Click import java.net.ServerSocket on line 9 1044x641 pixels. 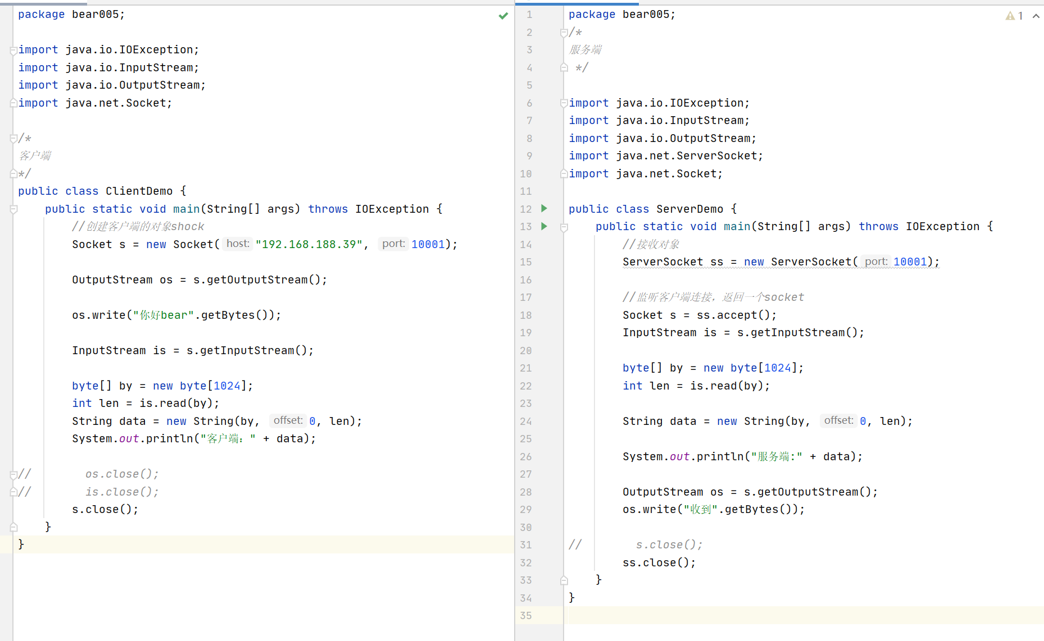666,155
